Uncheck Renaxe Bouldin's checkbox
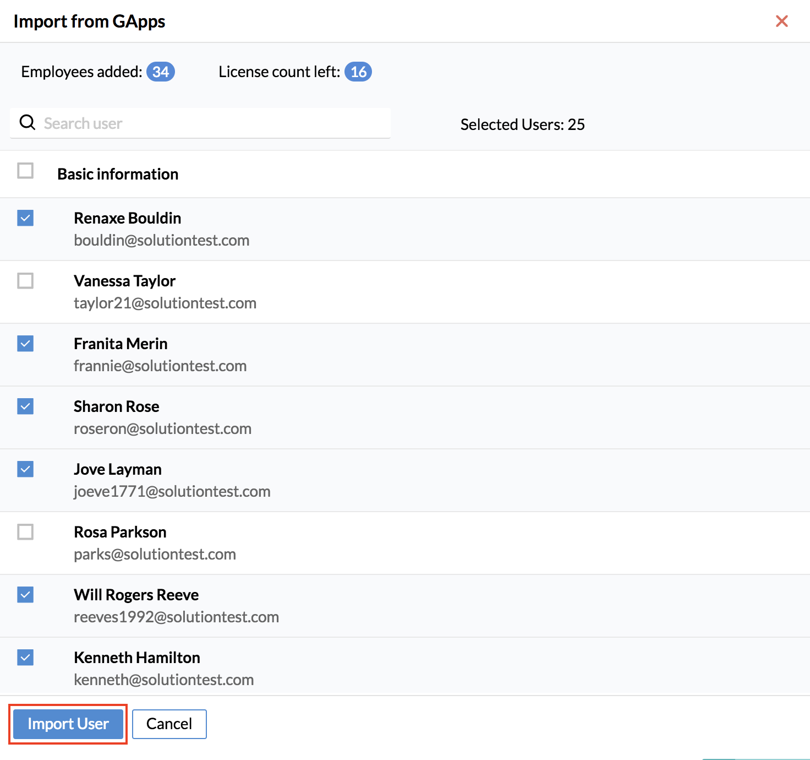The image size is (810, 760). 25,218
